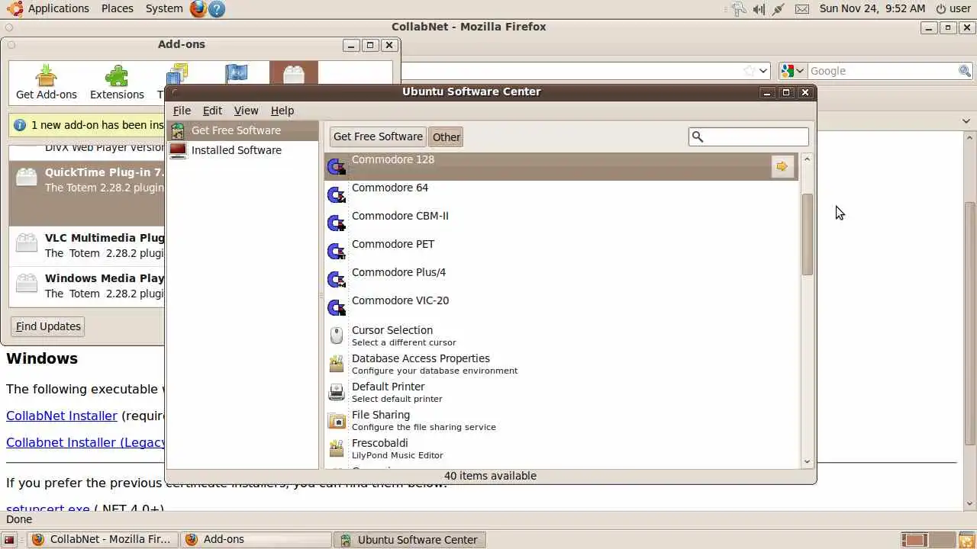Click the Commodore VIC-20 icon
This screenshot has width=977, height=549.
[337, 307]
